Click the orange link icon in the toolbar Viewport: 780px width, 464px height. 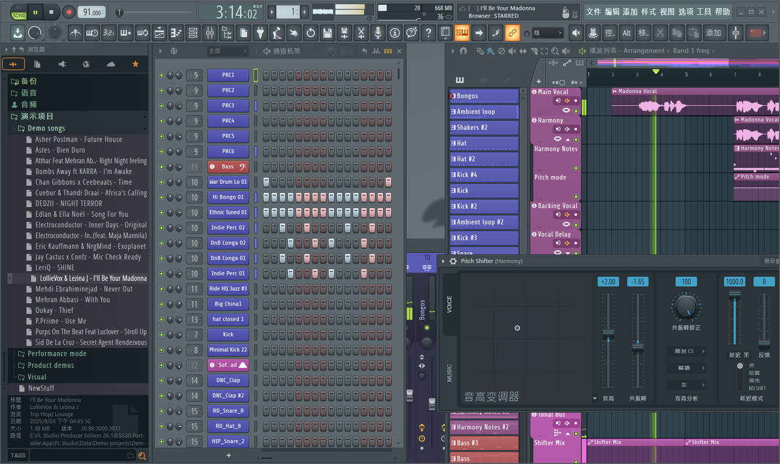(512, 32)
